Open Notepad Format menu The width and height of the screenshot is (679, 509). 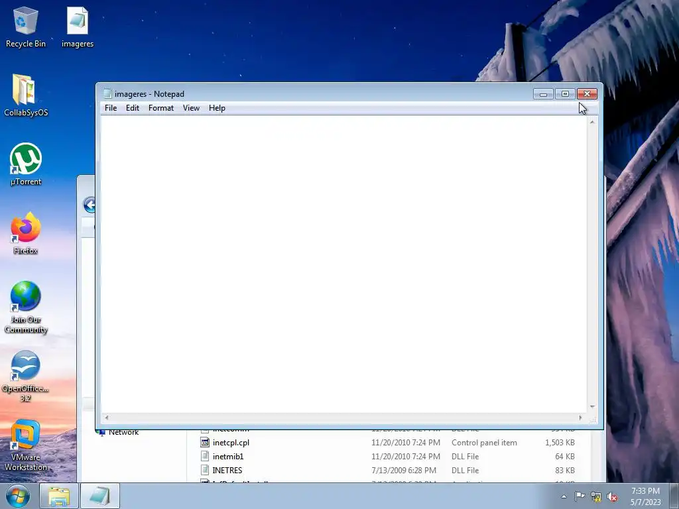pos(160,108)
